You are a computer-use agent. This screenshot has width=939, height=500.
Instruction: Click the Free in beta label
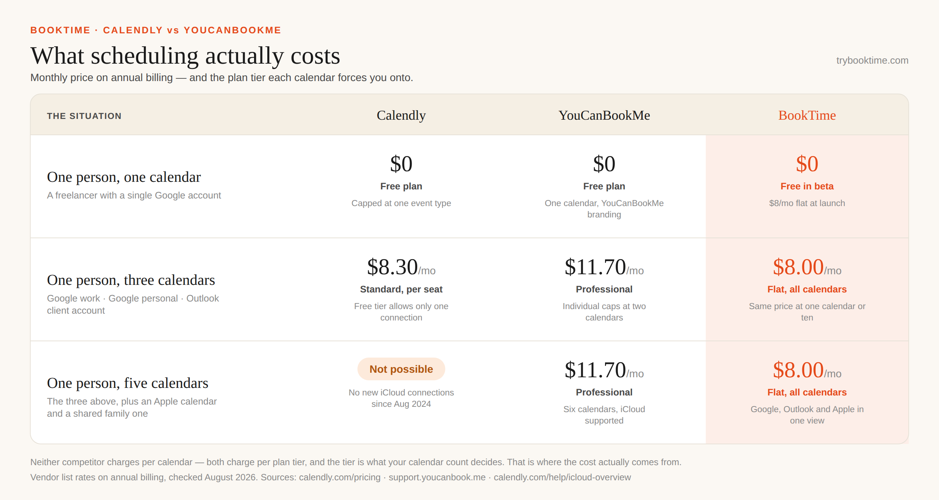(x=807, y=186)
